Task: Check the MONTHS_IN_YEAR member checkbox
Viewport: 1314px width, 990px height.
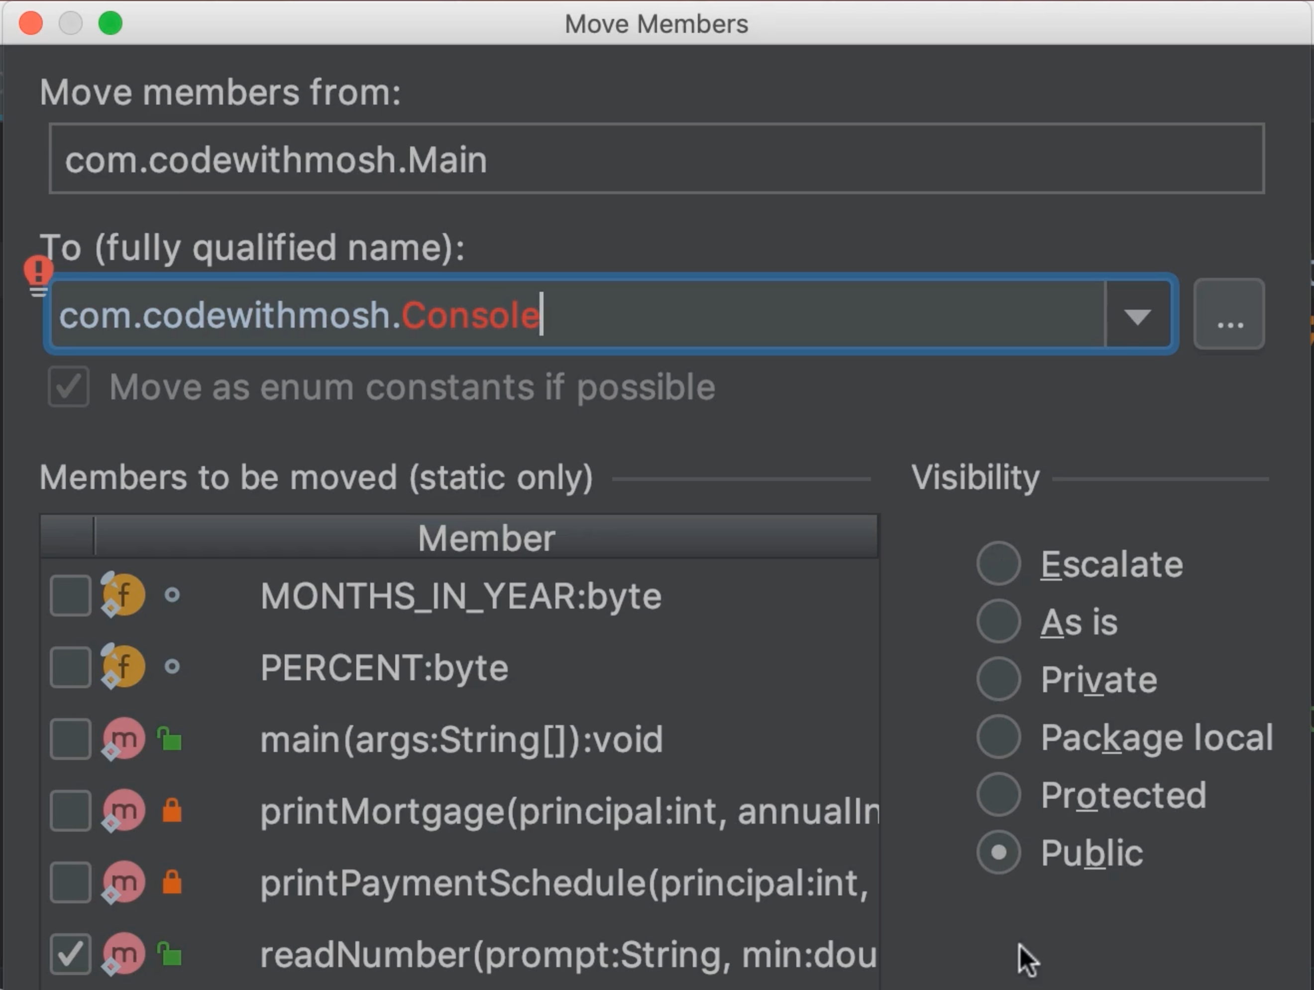Action: coord(71,595)
